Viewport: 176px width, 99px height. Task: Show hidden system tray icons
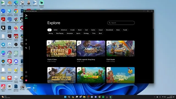pos(155,97)
